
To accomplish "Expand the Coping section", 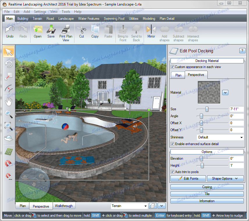I will 207,187.
